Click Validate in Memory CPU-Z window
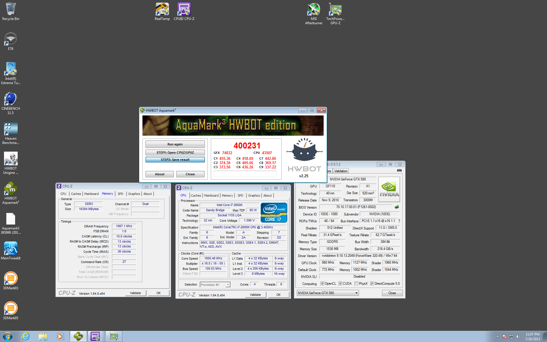 click(135, 293)
